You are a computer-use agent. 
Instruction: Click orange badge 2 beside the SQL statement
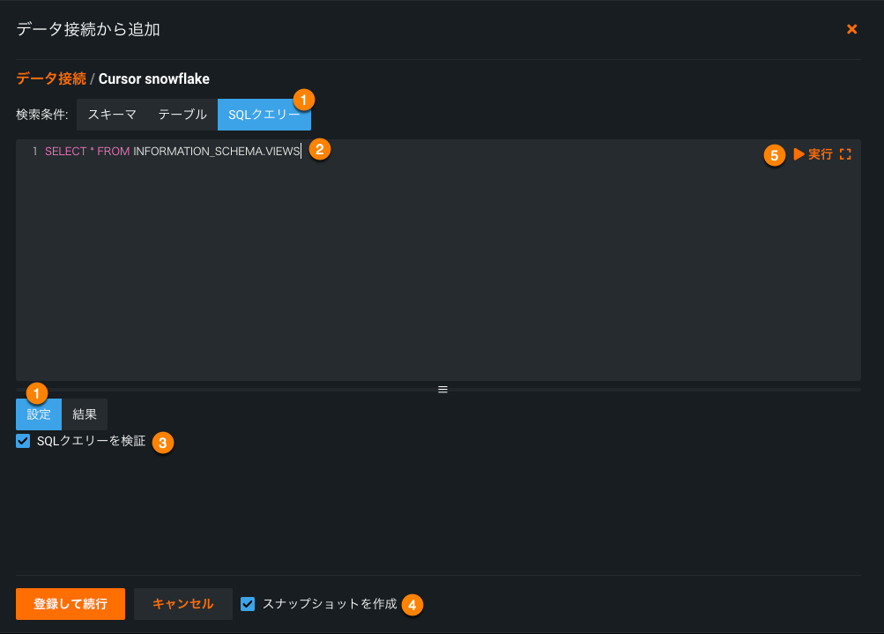(x=320, y=149)
